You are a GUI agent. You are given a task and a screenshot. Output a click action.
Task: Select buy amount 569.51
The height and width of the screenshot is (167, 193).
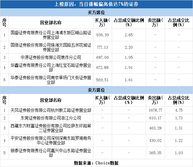coord(102,80)
